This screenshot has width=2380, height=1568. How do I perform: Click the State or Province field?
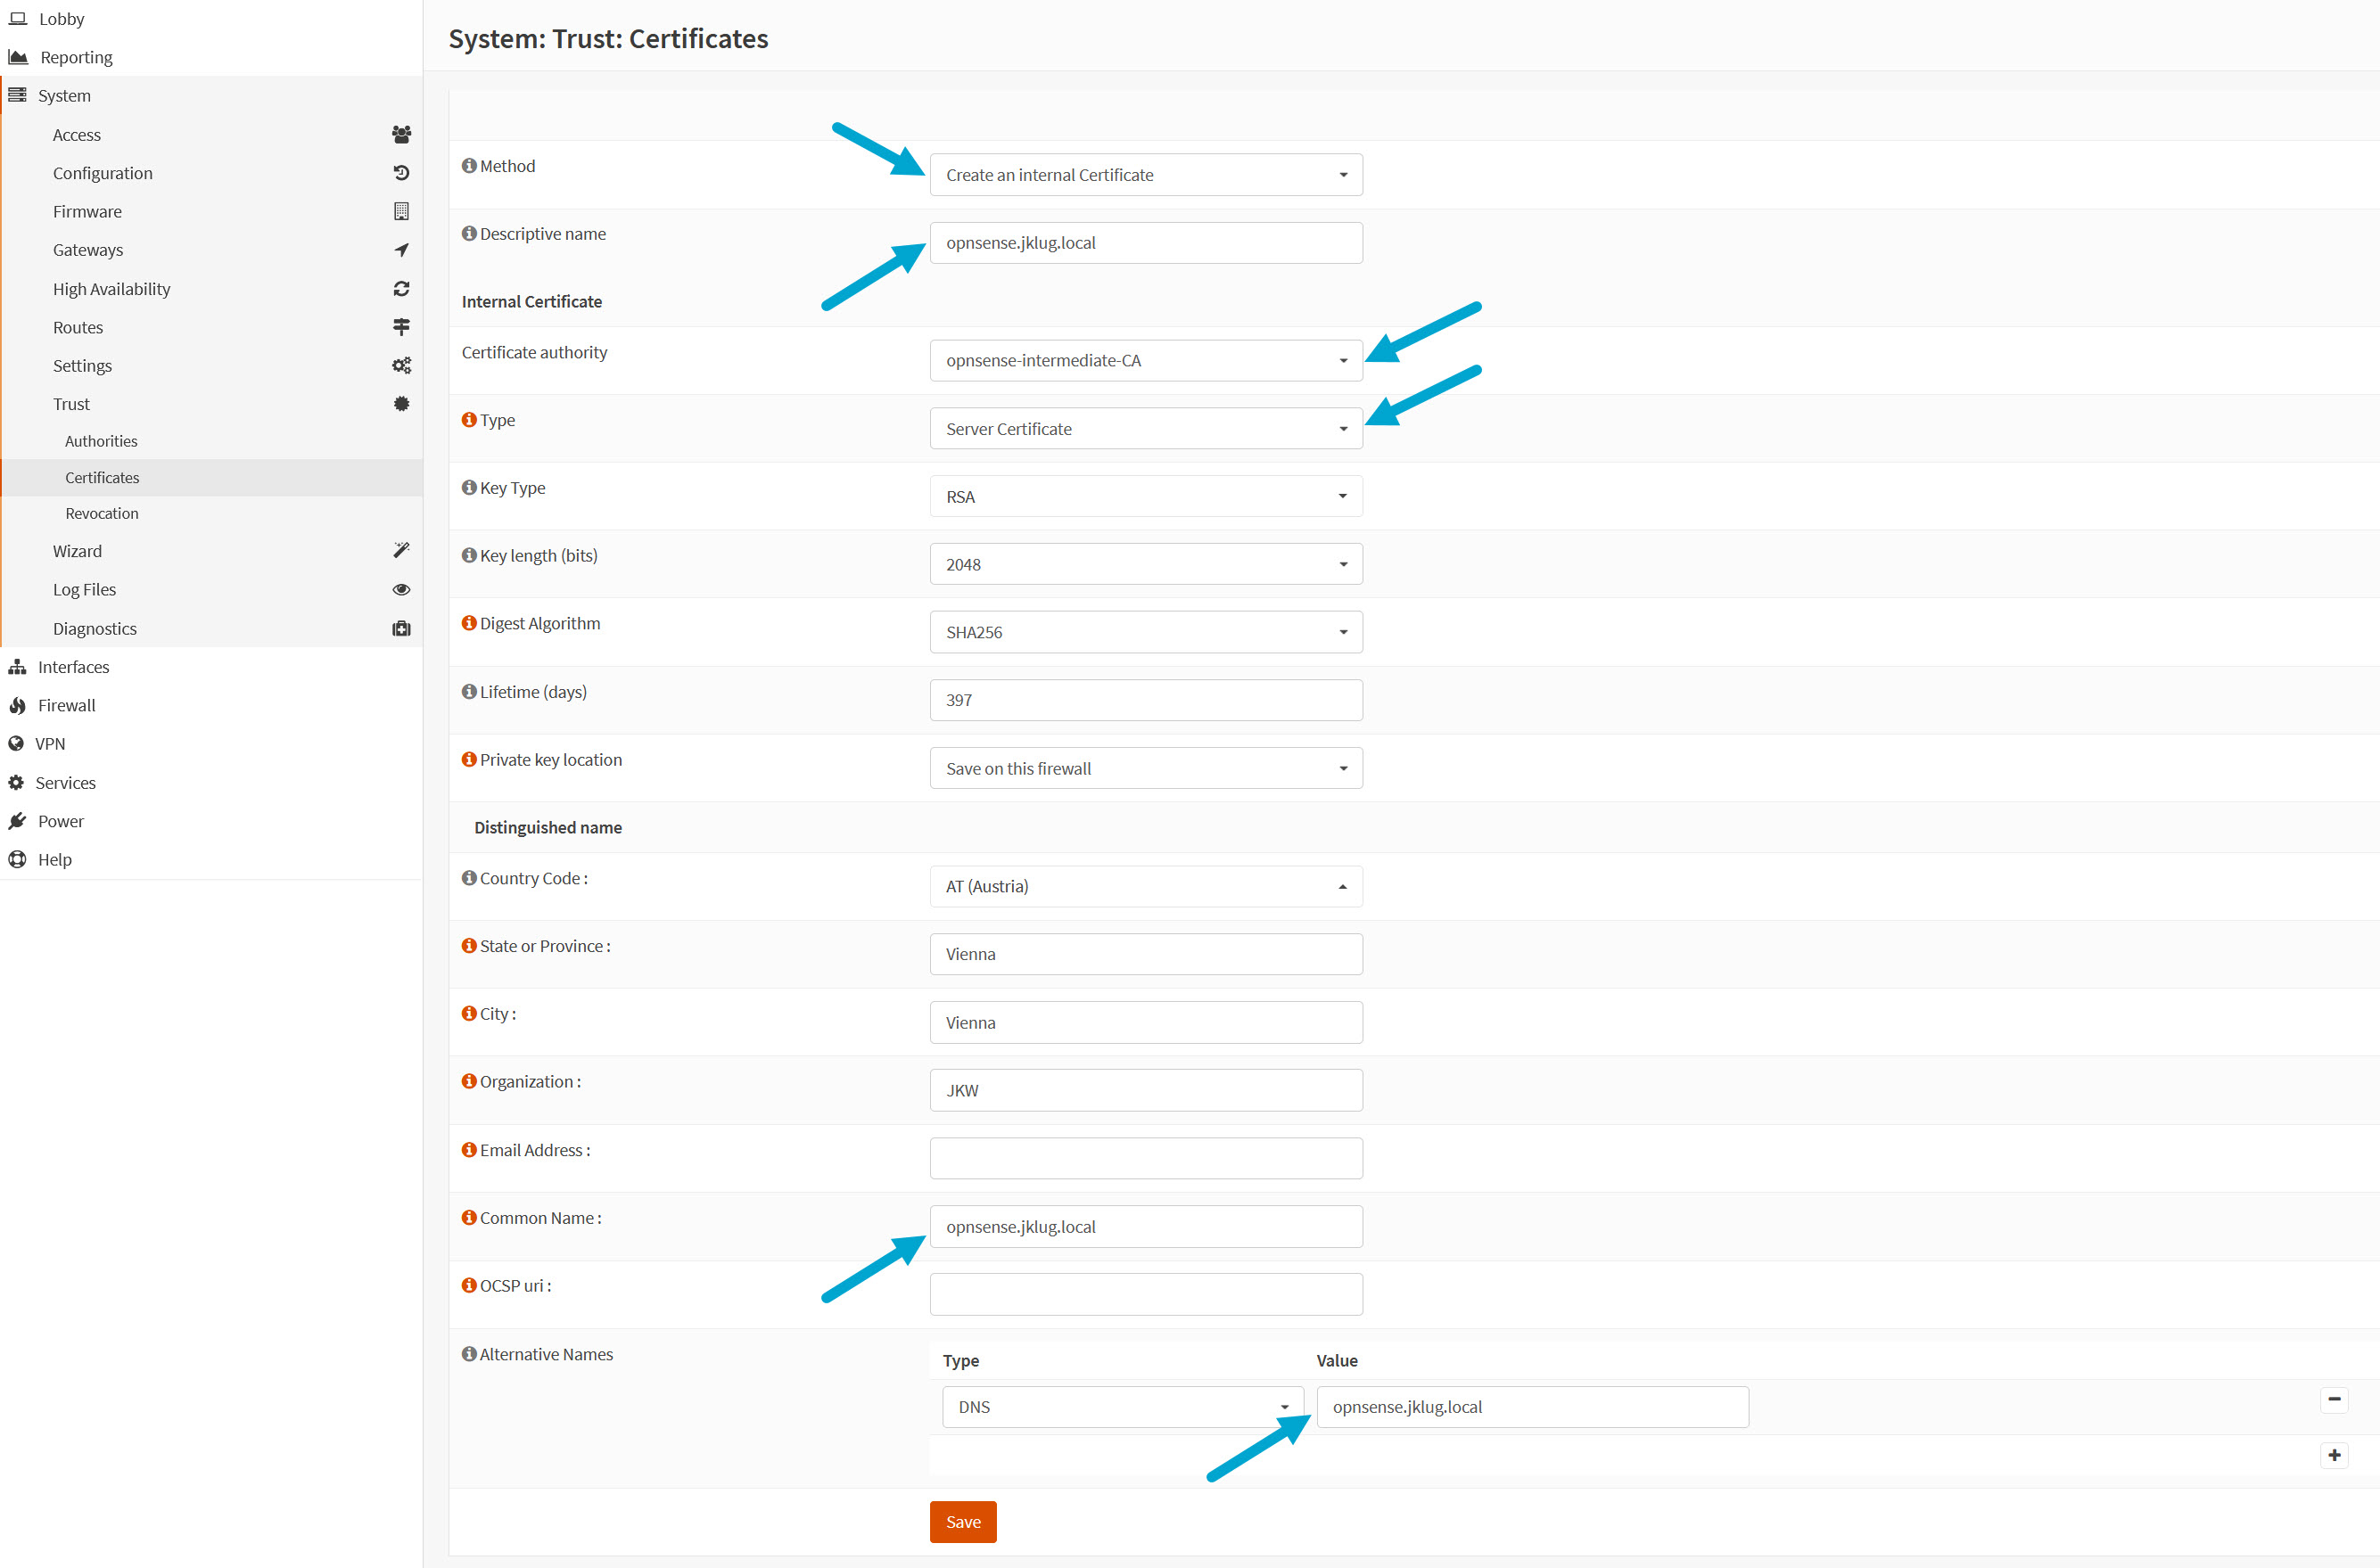tap(1146, 954)
